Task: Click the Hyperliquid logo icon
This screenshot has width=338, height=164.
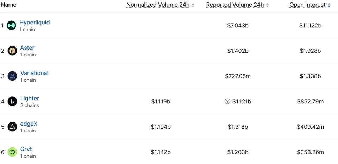Action: (x=11, y=25)
